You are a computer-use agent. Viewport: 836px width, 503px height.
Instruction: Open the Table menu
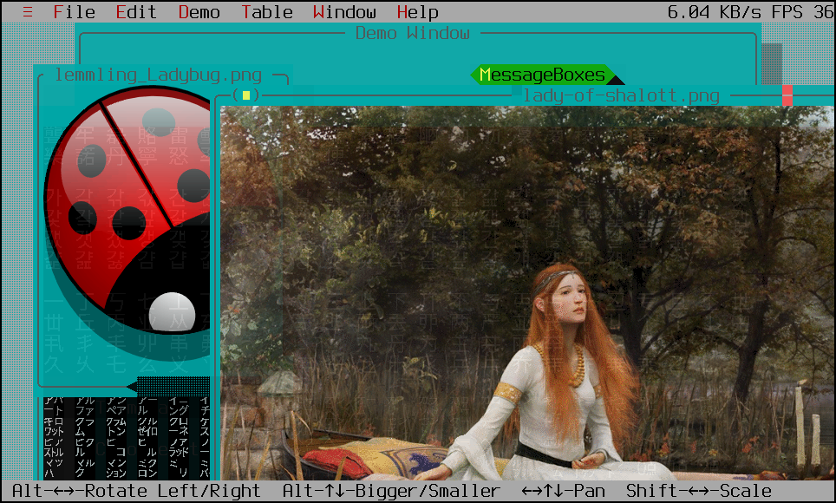point(266,12)
